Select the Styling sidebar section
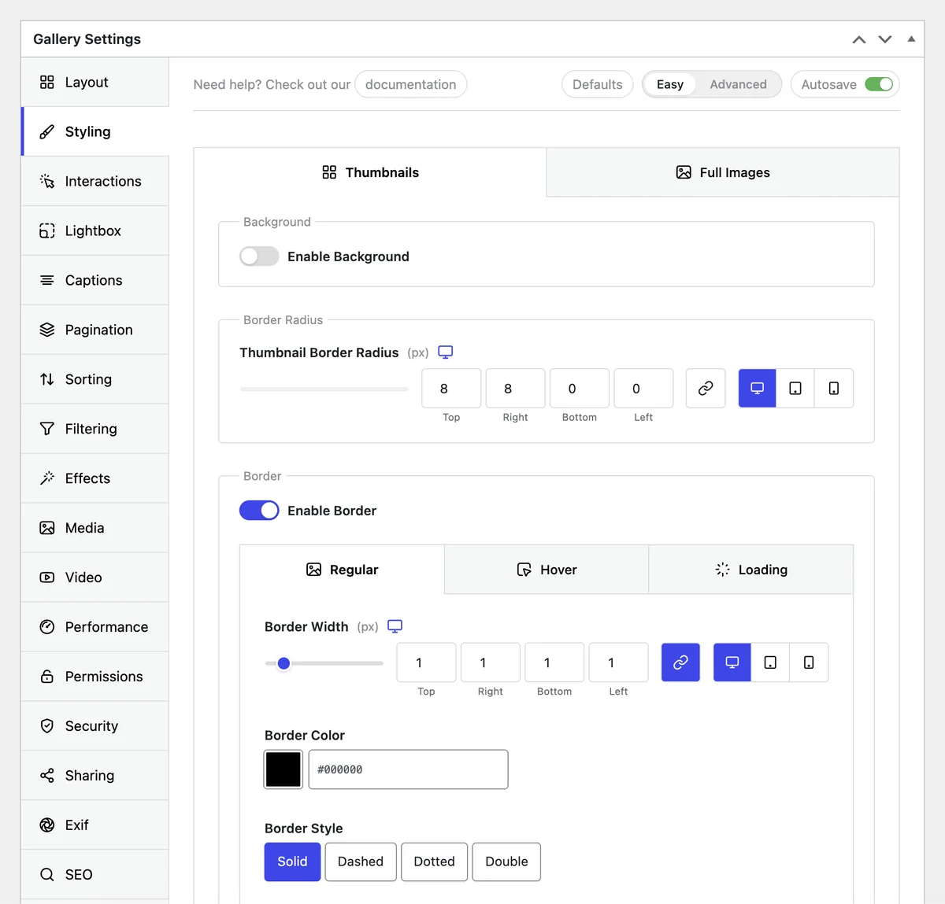Image resolution: width=945 pixels, height=904 pixels. (94, 131)
